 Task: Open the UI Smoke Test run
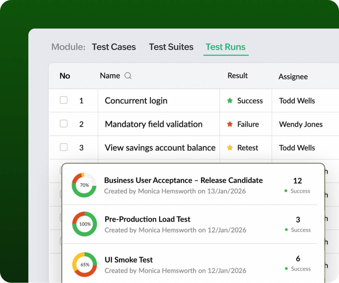129,260
